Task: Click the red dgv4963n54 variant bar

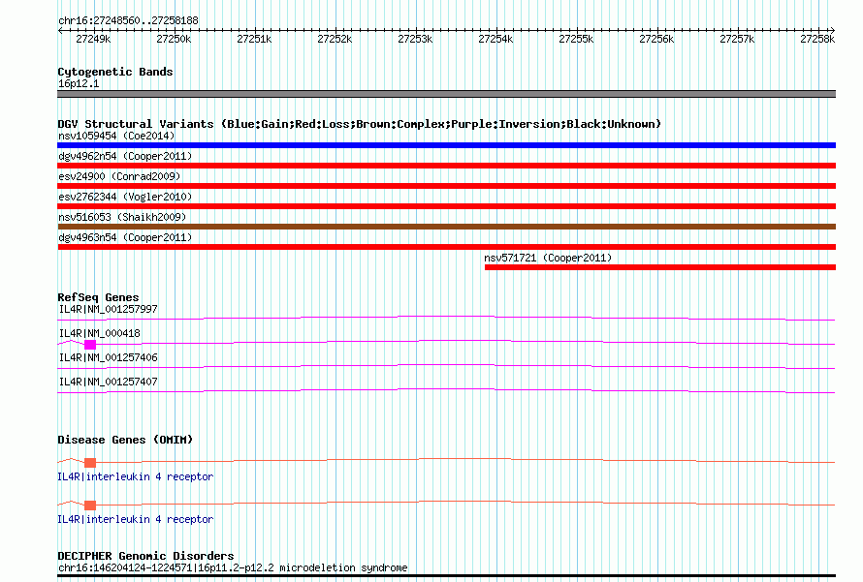Action: [446, 247]
